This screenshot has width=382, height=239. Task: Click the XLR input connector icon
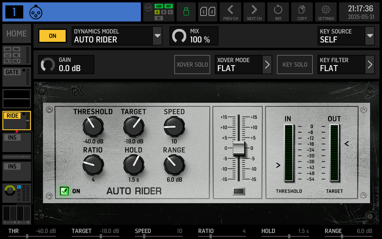tap(36, 12)
